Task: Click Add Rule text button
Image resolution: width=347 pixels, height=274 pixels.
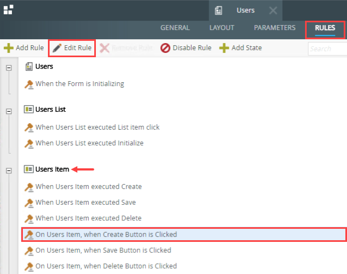Action: point(29,48)
